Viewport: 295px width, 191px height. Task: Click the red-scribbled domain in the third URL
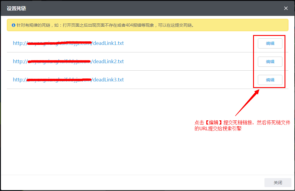tap(59, 80)
